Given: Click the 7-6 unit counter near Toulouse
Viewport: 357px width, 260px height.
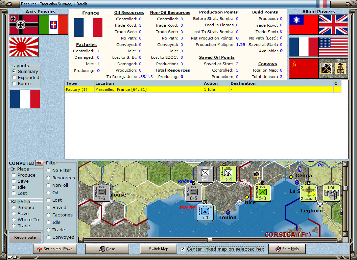Looking at the screenshot, I should (101, 192).
